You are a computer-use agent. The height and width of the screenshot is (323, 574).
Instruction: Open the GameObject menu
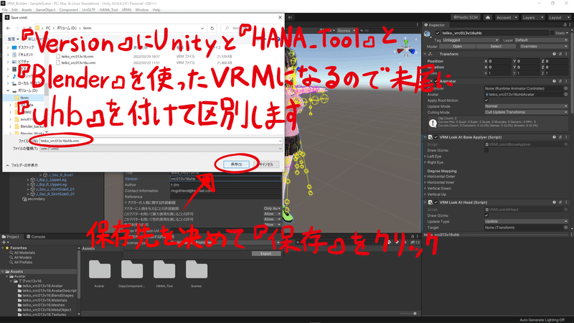pyautogui.click(x=45, y=10)
